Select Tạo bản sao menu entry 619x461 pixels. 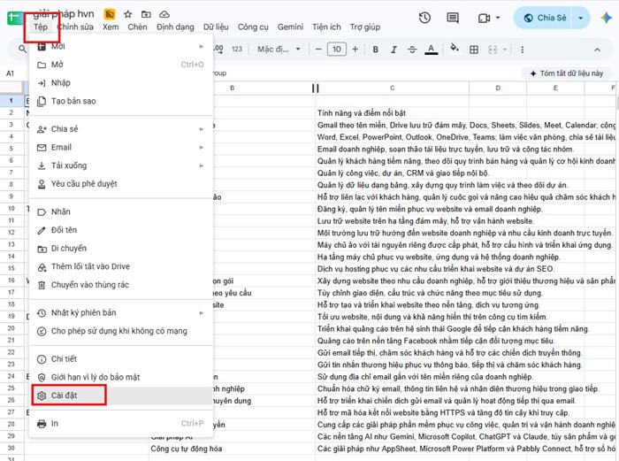pos(121,101)
